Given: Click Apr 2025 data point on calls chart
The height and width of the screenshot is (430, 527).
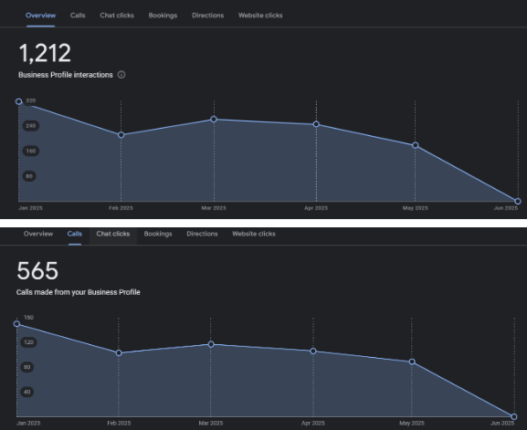Looking at the screenshot, I should tap(313, 351).
